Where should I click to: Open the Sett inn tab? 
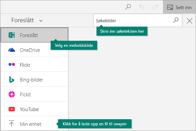179,7
